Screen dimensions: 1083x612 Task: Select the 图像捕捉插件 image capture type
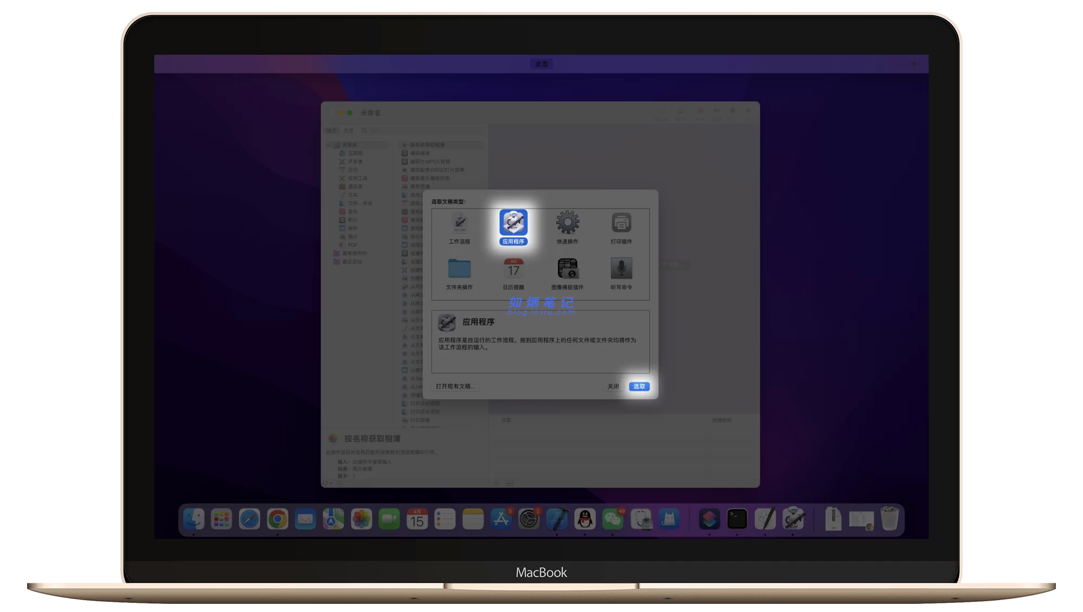pos(567,274)
